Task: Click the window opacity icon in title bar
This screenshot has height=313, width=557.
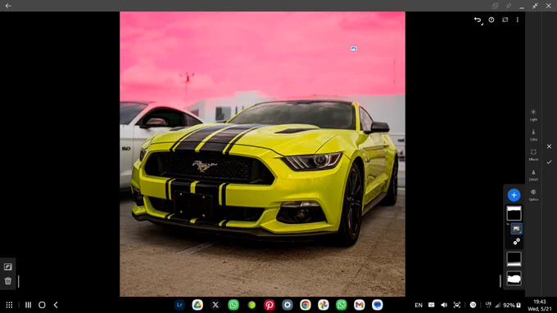Action: coord(496,6)
